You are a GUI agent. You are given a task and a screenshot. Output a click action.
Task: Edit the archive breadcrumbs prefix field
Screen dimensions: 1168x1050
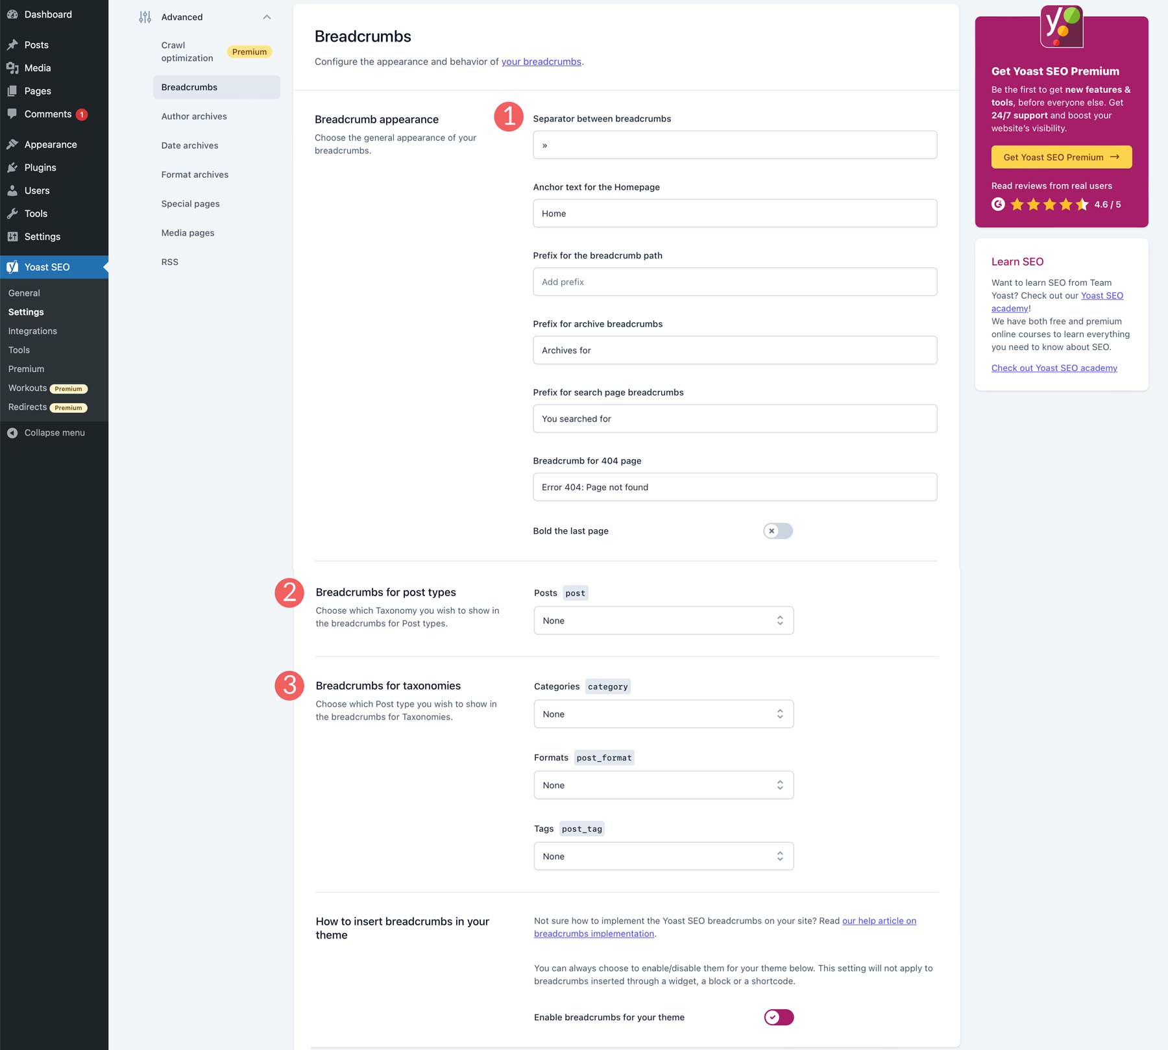click(x=735, y=350)
